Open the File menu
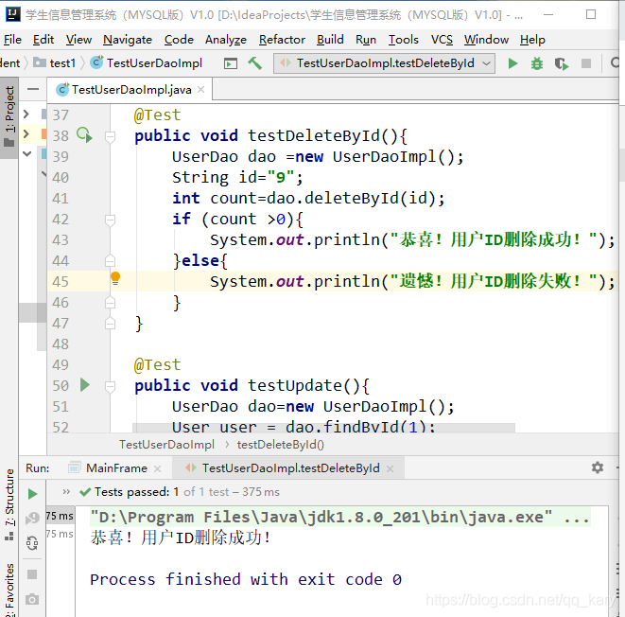This screenshot has width=625, height=617. tap(12, 40)
